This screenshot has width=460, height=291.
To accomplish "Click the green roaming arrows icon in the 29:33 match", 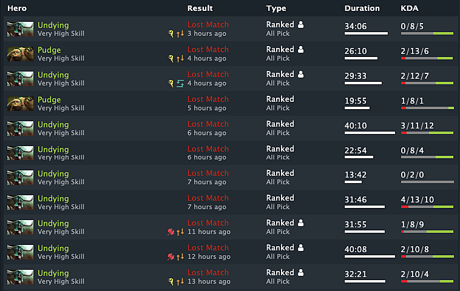I will (x=180, y=84).
